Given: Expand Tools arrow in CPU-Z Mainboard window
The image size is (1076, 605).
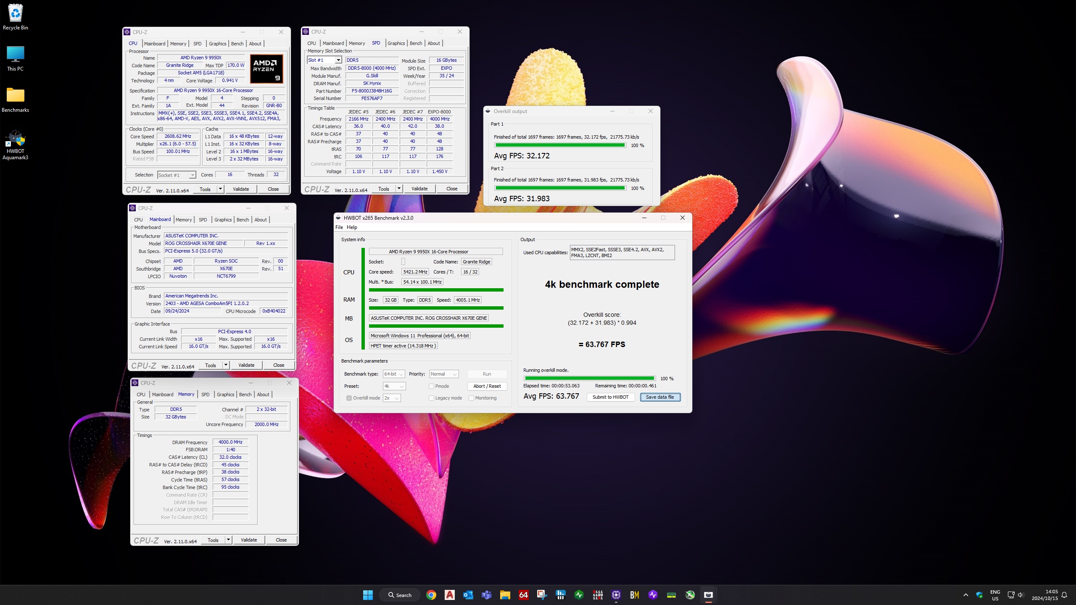Looking at the screenshot, I should point(226,365).
